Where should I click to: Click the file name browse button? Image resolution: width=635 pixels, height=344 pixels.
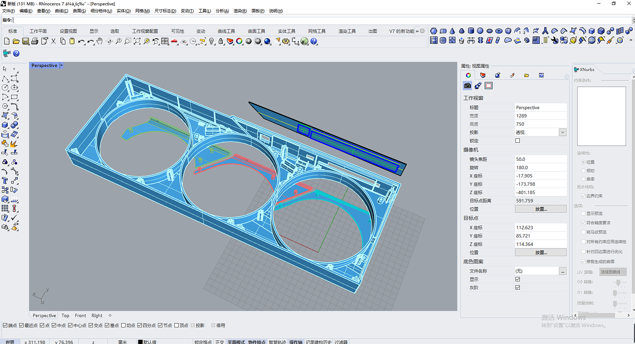(x=562, y=271)
